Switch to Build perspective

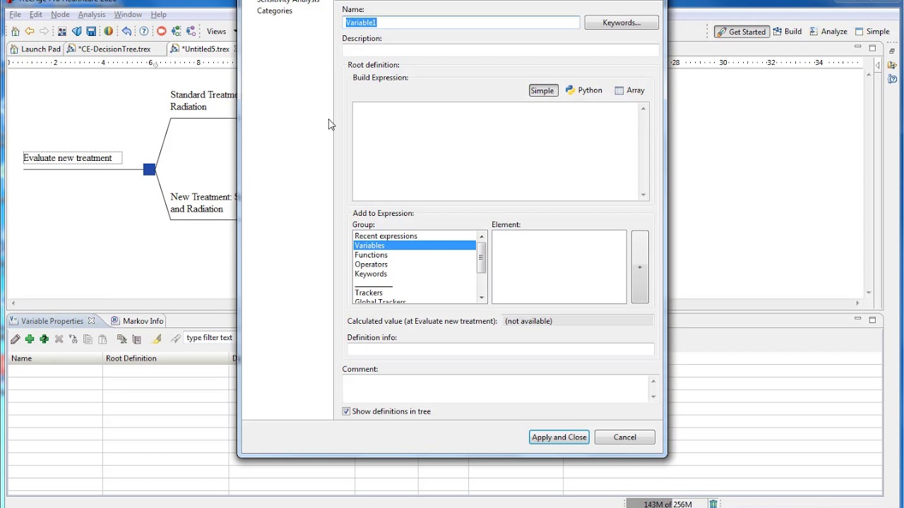coord(787,32)
